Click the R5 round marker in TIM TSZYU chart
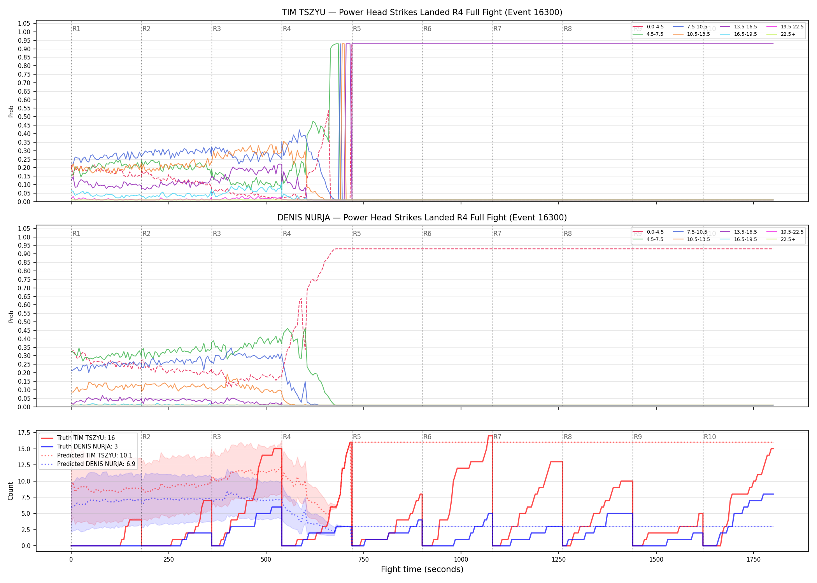The width and height of the screenshot is (817, 583). pos(357,29)
